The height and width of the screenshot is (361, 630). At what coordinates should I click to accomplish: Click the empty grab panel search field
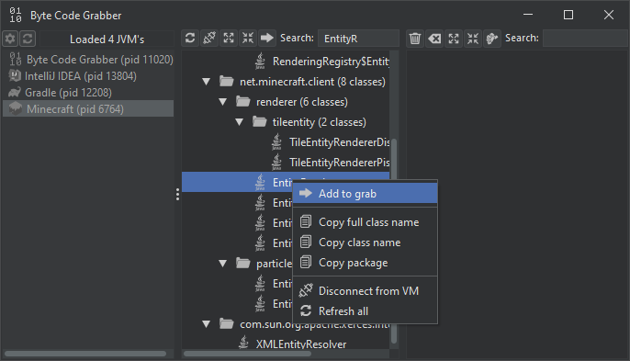(585, 39)
